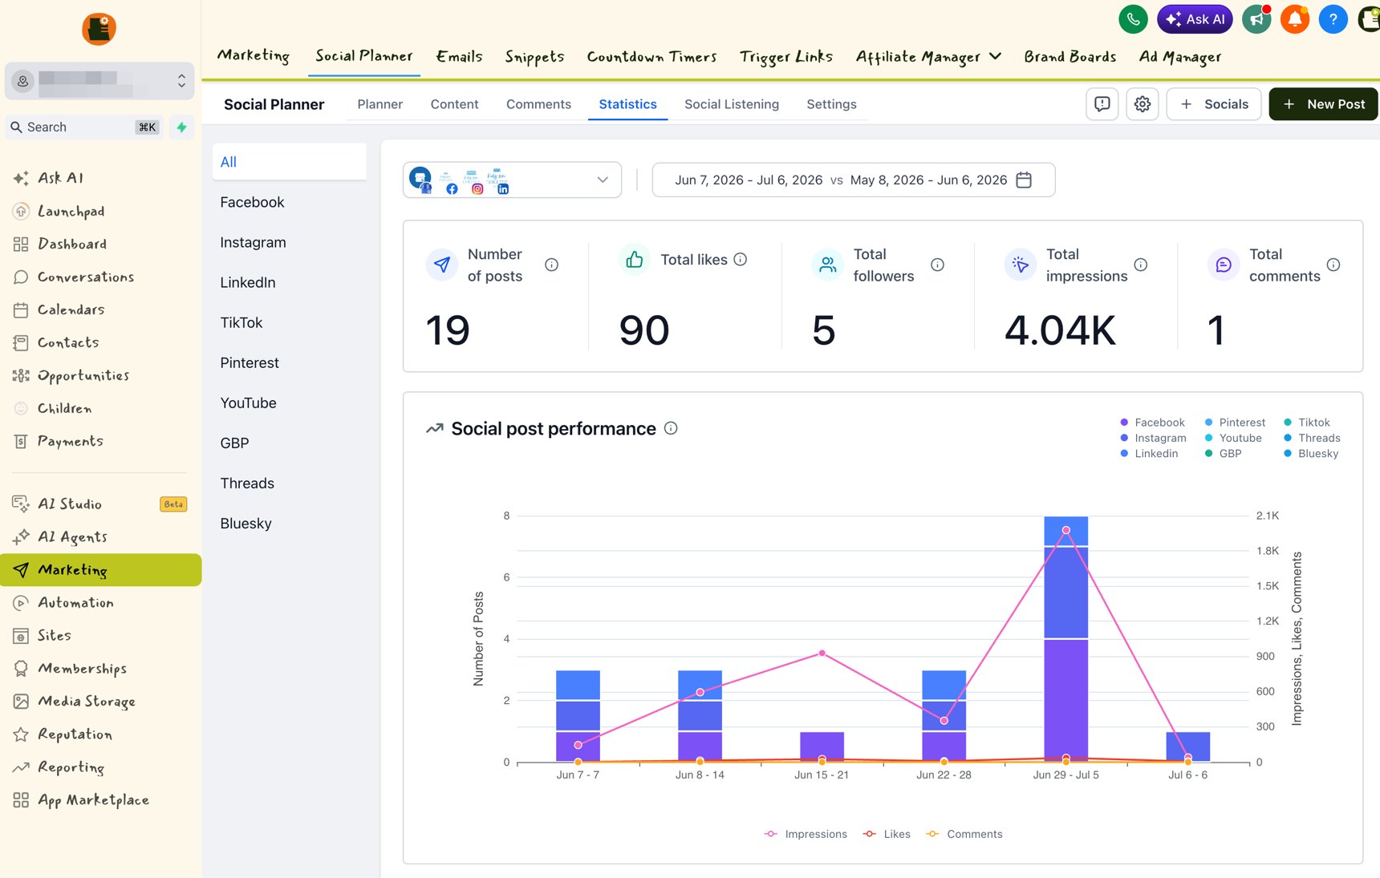The image size is (1380, 878).
Task: Open AI Studio in the sidebar
Action: pos(59,504)
